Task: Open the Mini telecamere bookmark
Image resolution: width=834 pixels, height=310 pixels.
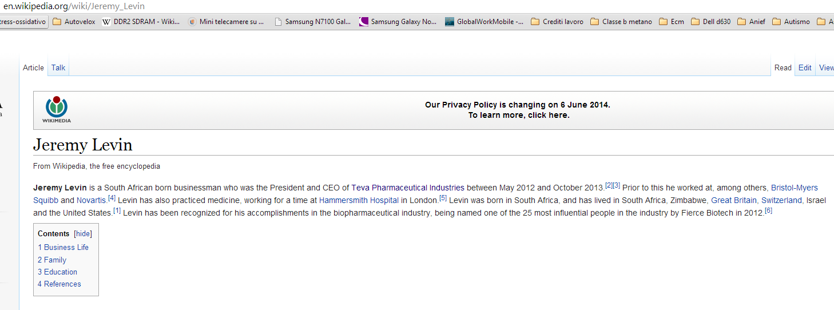Action: 226,22
